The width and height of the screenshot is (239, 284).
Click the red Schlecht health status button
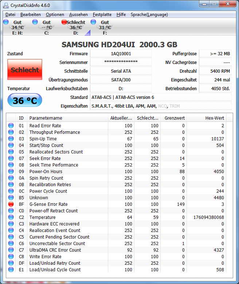[x=25, y=69]
